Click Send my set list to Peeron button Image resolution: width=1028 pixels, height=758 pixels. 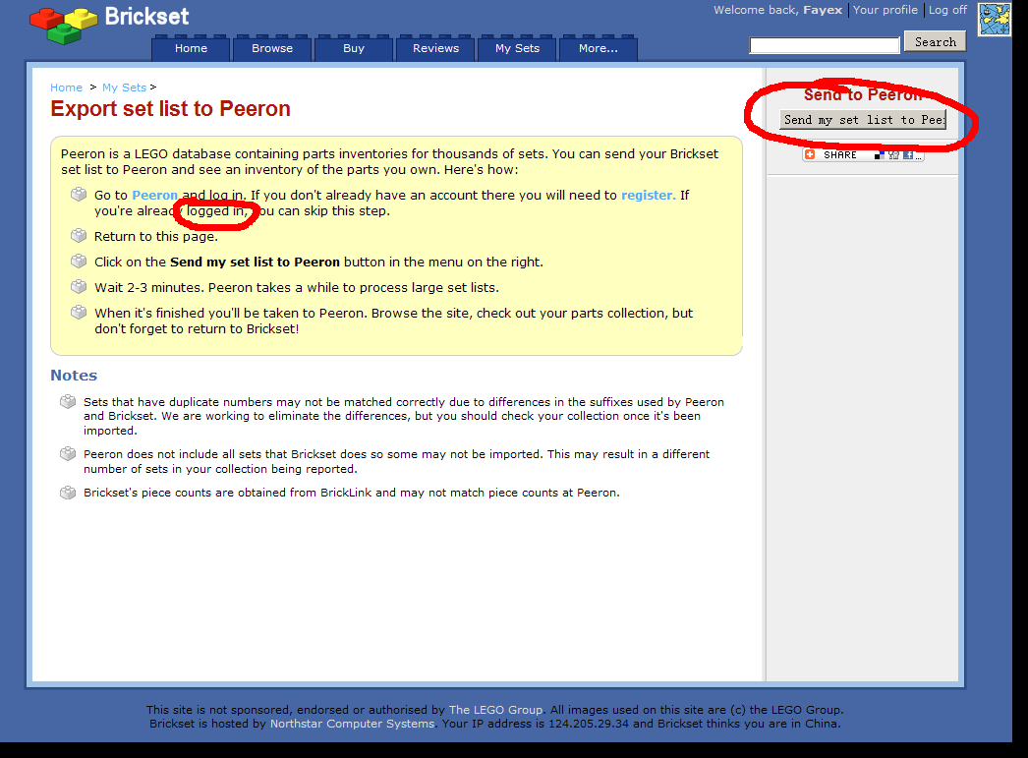tap(862, 119)
